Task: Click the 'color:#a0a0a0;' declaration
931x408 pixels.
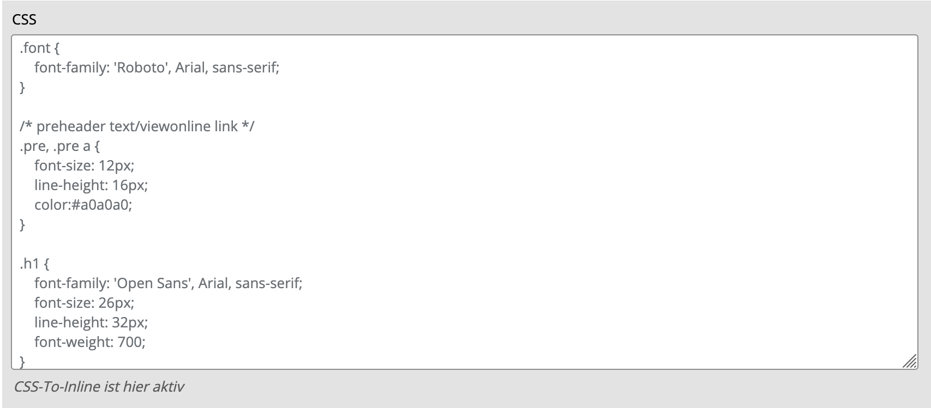Action: (x=83, y=205)
